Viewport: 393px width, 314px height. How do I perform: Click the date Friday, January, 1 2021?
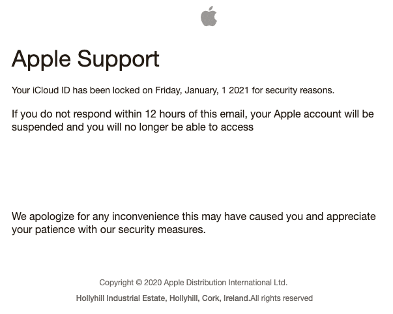click(202, 90)
